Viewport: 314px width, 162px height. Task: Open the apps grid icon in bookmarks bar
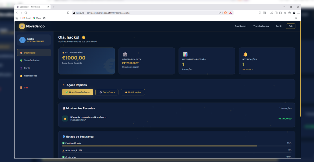coord(17,18)
